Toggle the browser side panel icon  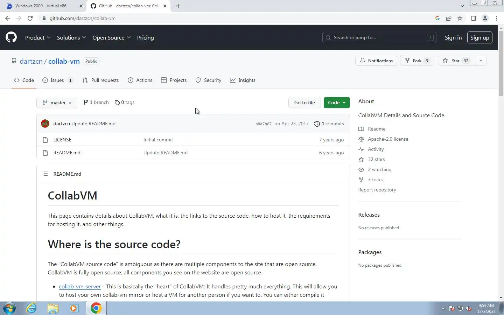coord(474,18)
